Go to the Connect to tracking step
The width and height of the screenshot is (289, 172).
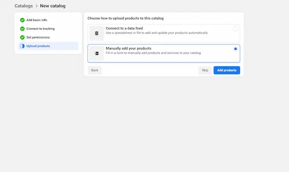click(40, 29)
